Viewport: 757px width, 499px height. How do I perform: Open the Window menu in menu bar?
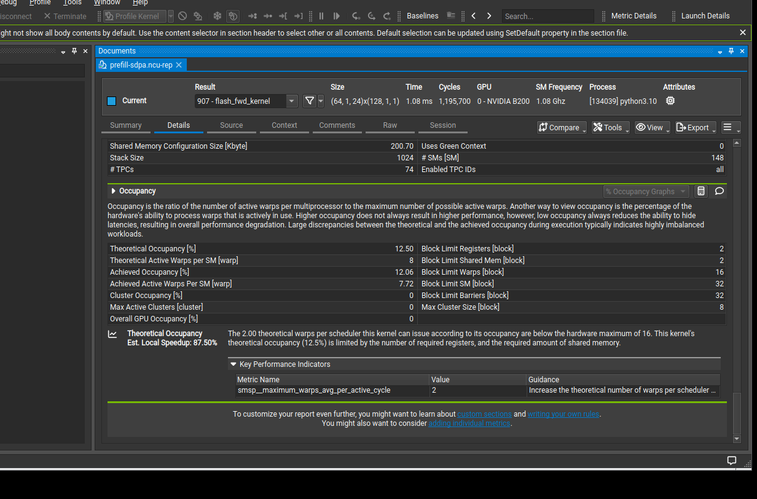click(107, 2)
